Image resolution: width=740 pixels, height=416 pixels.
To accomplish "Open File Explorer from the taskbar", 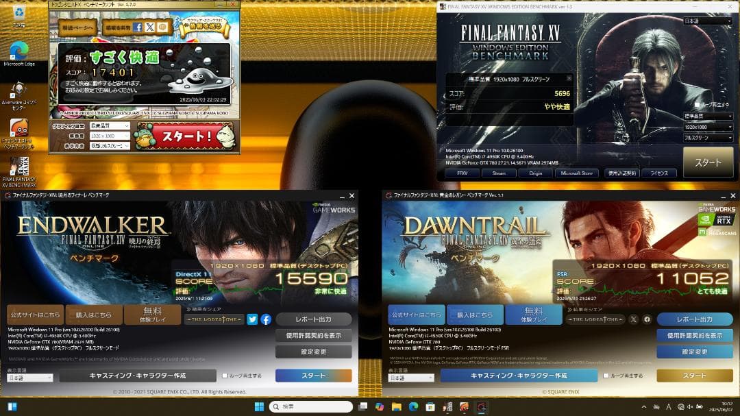I will coord(397,406).
